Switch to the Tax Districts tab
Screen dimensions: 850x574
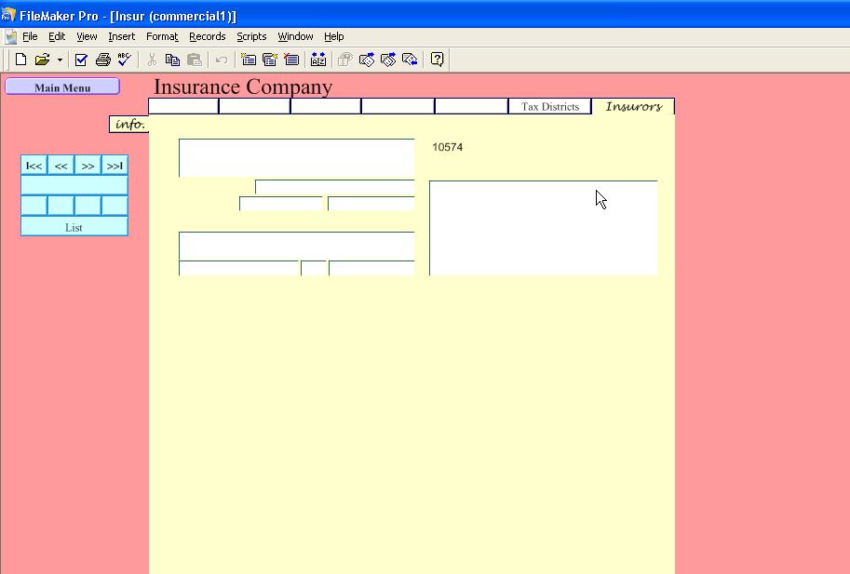[549, 107]
